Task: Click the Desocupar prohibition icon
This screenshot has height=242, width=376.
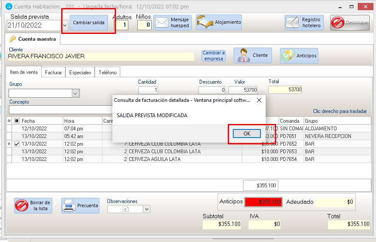Action: pos(338,23)
